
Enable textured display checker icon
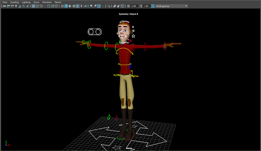pos(77,6)
